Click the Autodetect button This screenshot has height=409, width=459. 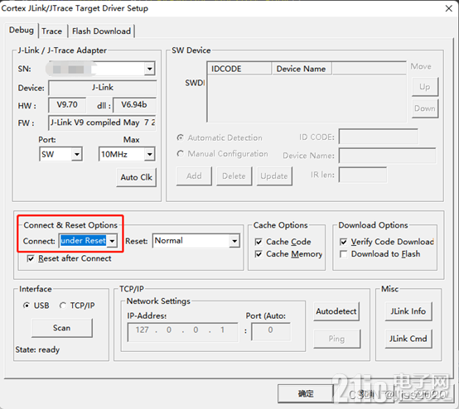tap(336, 311)
